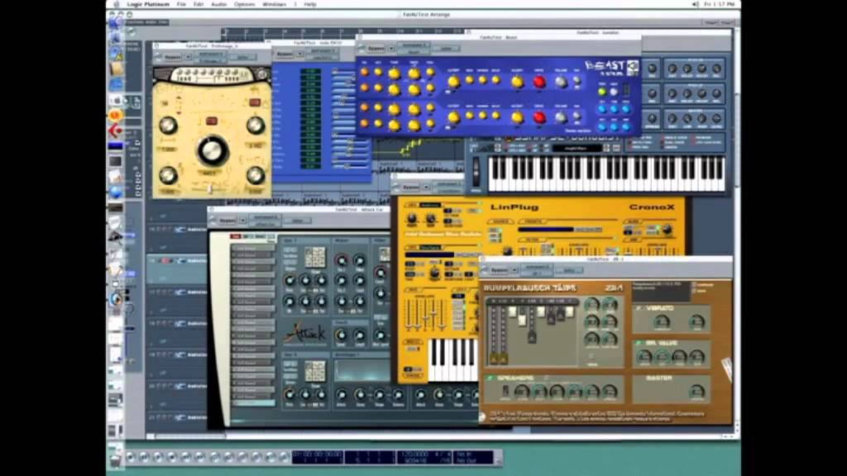The height and width of the screenshot is (476, 847).
Task: Click the Editor button in the yellow plugin window
Action: 243,57
